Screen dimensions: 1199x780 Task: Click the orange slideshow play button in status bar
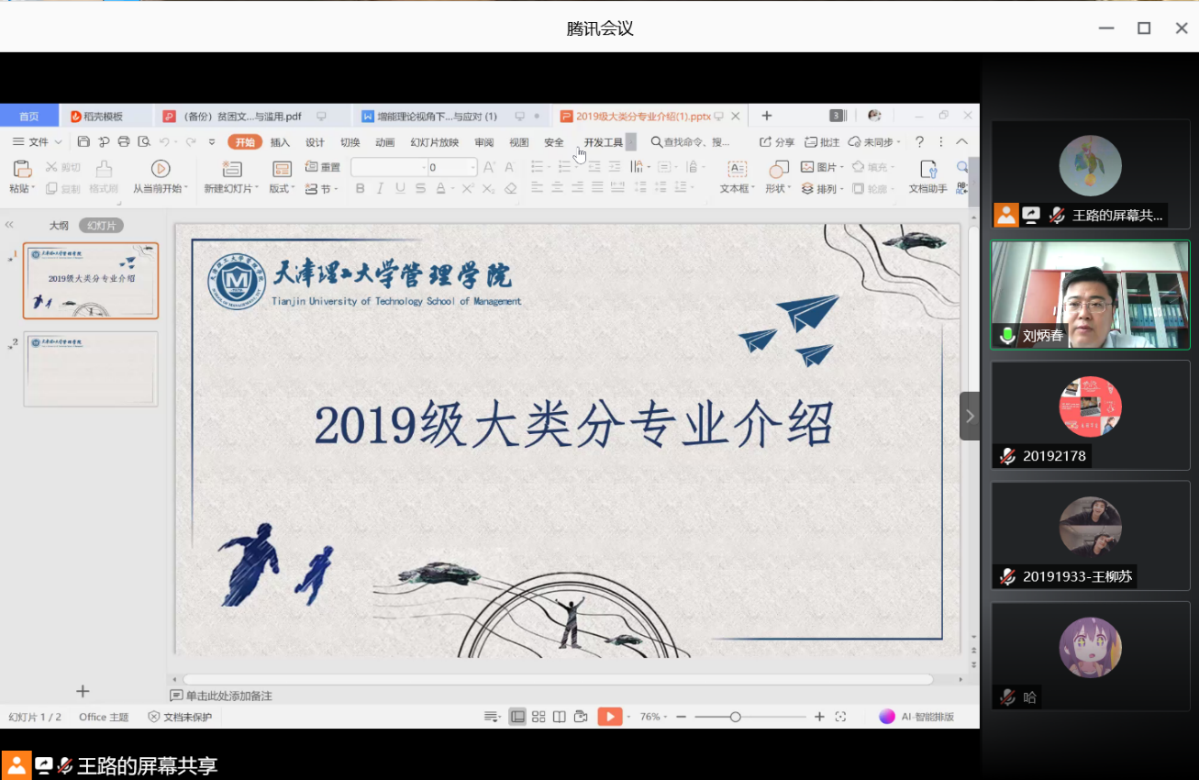coord(609,717)
